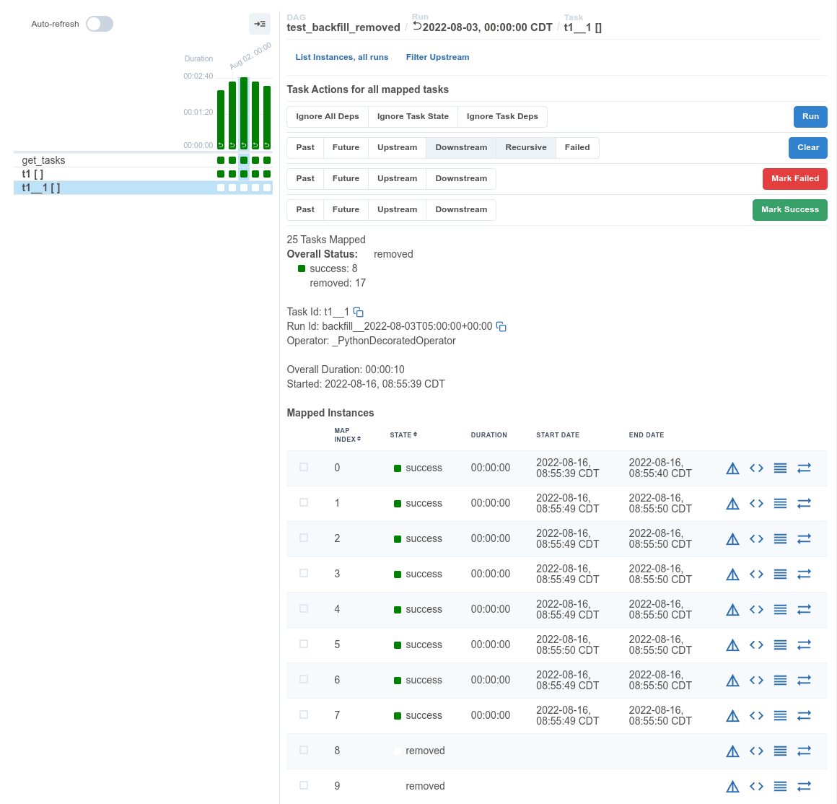
Task: Check the checkbox for map index 5
Action: (x=304, y=644)
